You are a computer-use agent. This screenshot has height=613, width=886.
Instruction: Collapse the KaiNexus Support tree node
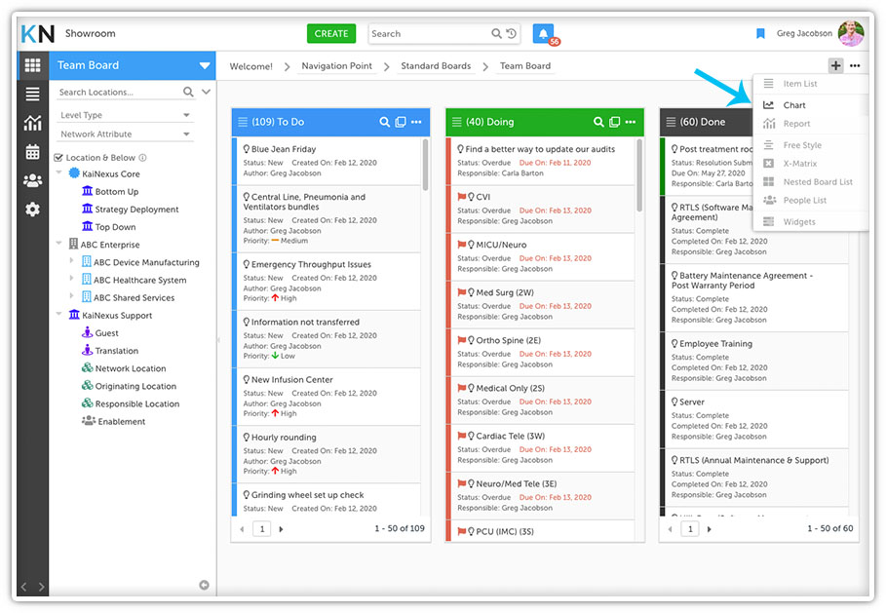point(58,314)
